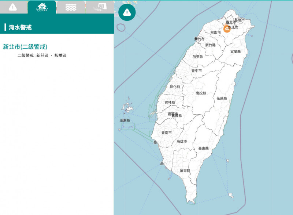The height and width of the screenshot is (215, 293).
Task: Select 新莊區 in second-level alert list
Action: pyautogui.click(x=42, y=55)
